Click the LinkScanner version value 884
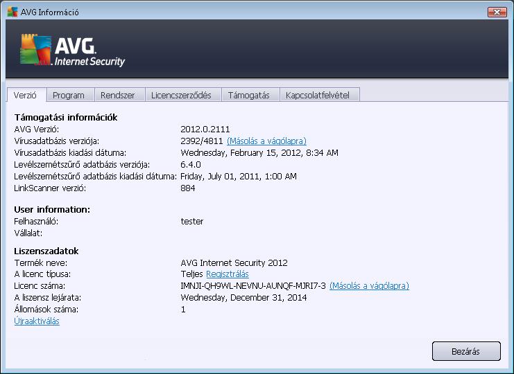This screenshot has height=374, width=514. pos(188,188)
